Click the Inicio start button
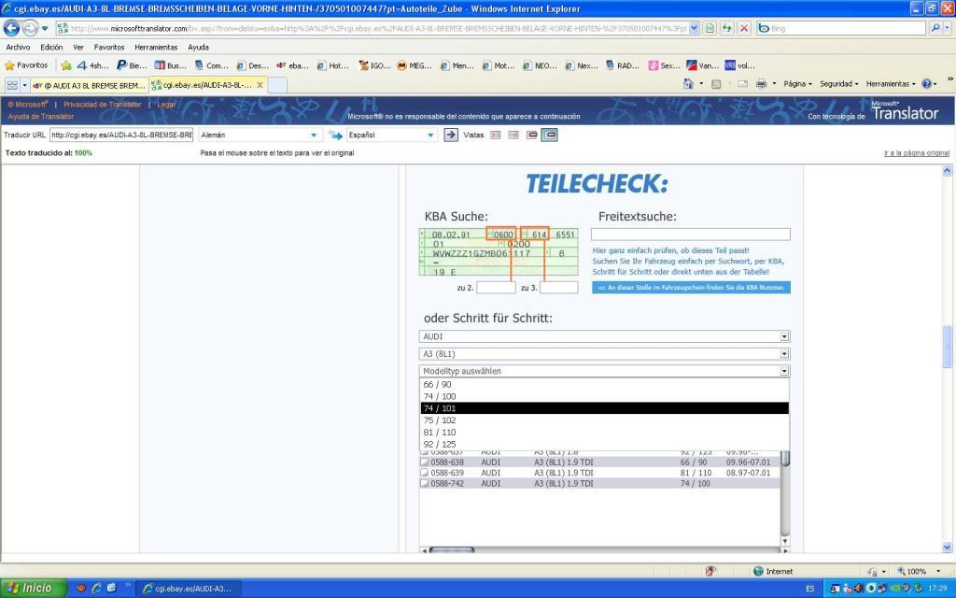956x598 pixels. pyautogui.click(x=33, y=589)
